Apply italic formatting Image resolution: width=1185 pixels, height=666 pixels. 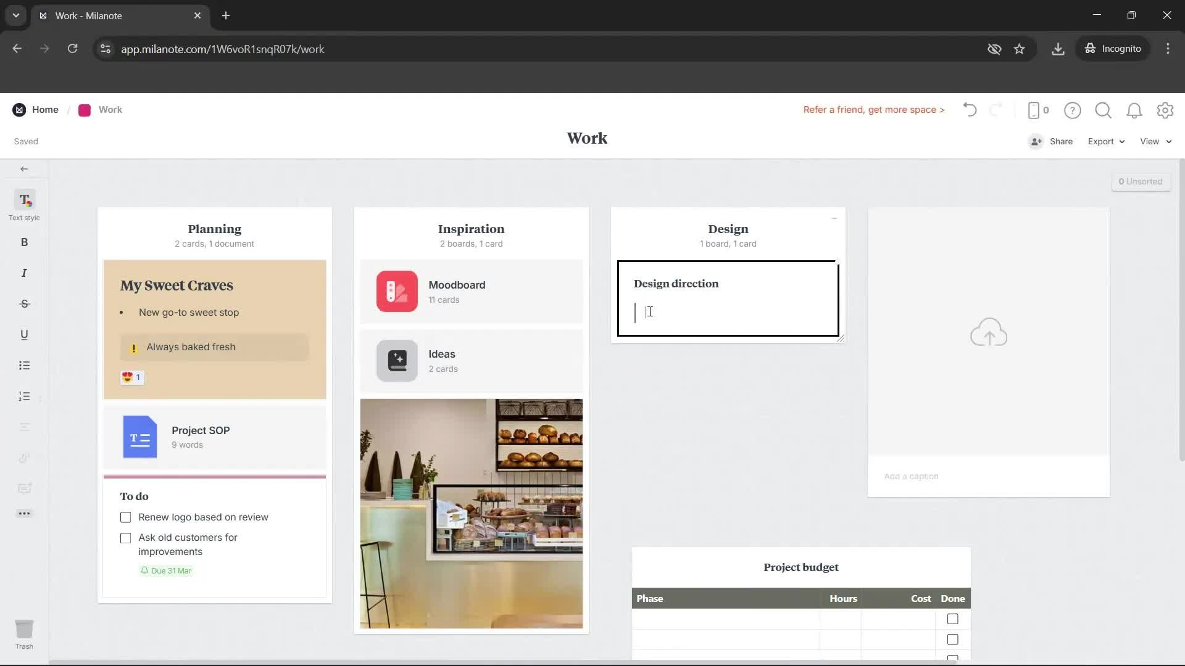pos(24,273)
